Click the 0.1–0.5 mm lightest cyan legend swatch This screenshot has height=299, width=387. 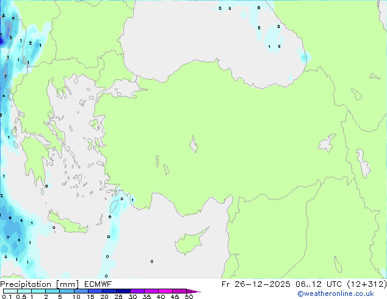click(10, 291)
